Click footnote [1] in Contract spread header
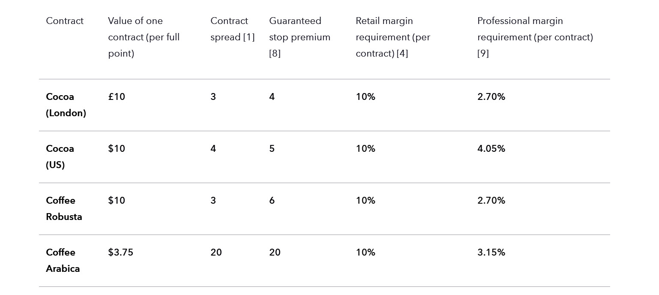Screen dimensions: 659x295 pyautogui.click(x=249, y=37)
